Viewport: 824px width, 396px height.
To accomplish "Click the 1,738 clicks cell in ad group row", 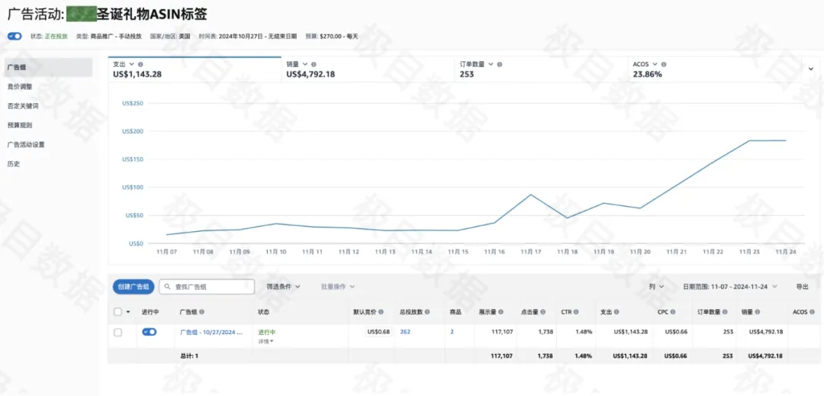I will (x=545, y=332).
